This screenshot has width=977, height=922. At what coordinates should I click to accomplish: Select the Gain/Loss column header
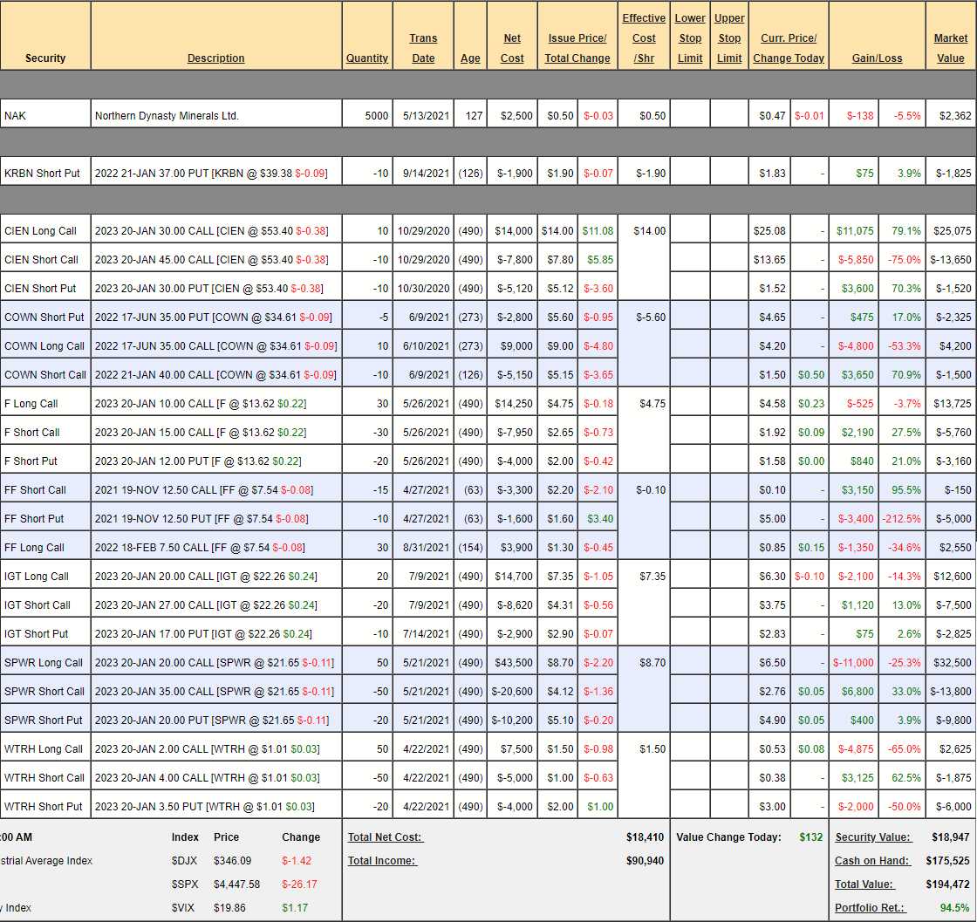click(x=877, y=58)
